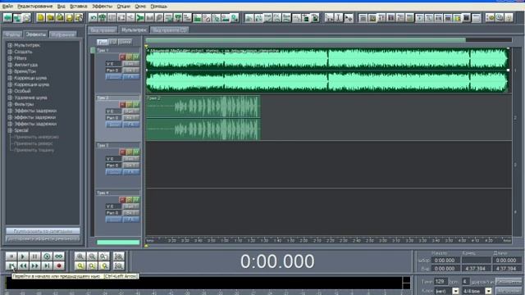Solo Track 2 using its S button
Screen dimensions: 525x295
130,105
